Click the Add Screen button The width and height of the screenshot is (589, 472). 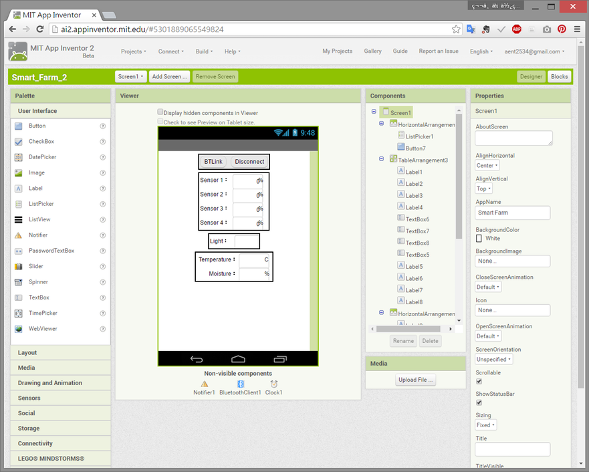[x=169, y=77]
